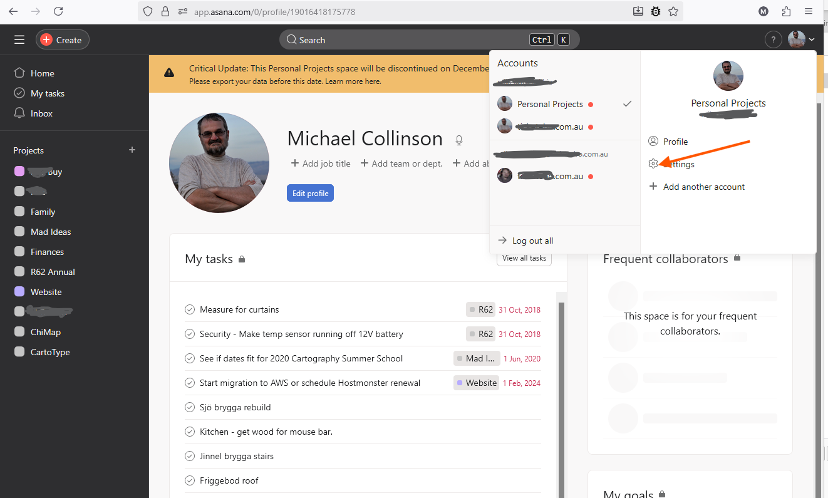Viewport: 828px width, 498px height.
Task: Switch to the Personal Projects account
Action: coord(565,104)
